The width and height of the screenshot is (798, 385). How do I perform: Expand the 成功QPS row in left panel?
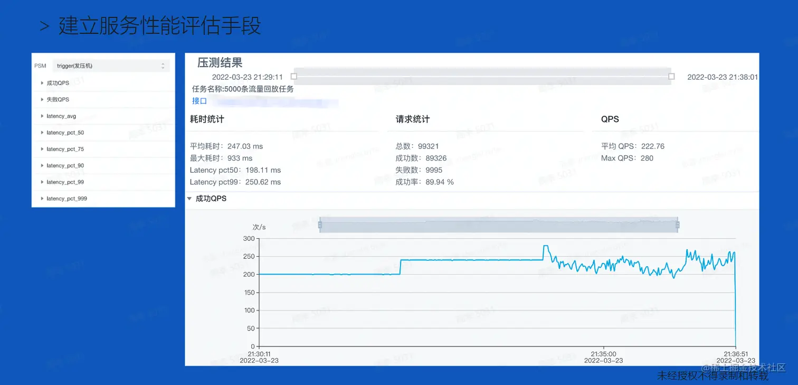(x=103, y=83)
